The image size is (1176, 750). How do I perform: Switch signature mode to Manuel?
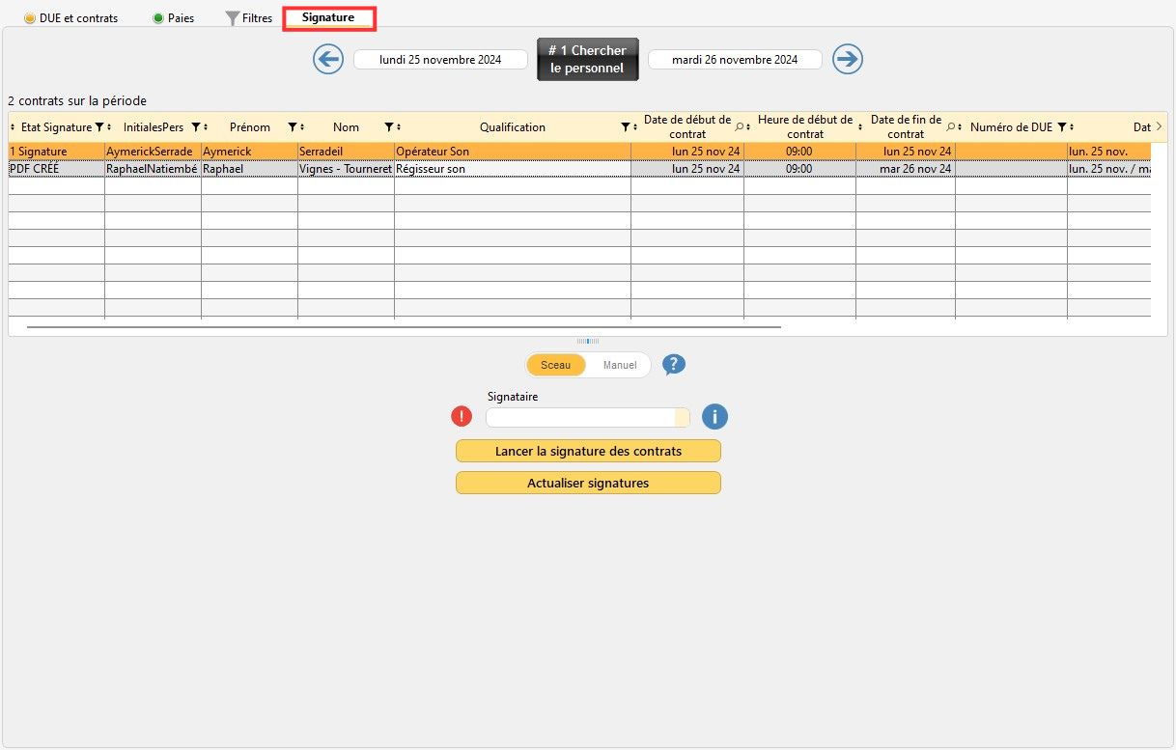pos(620,365)
